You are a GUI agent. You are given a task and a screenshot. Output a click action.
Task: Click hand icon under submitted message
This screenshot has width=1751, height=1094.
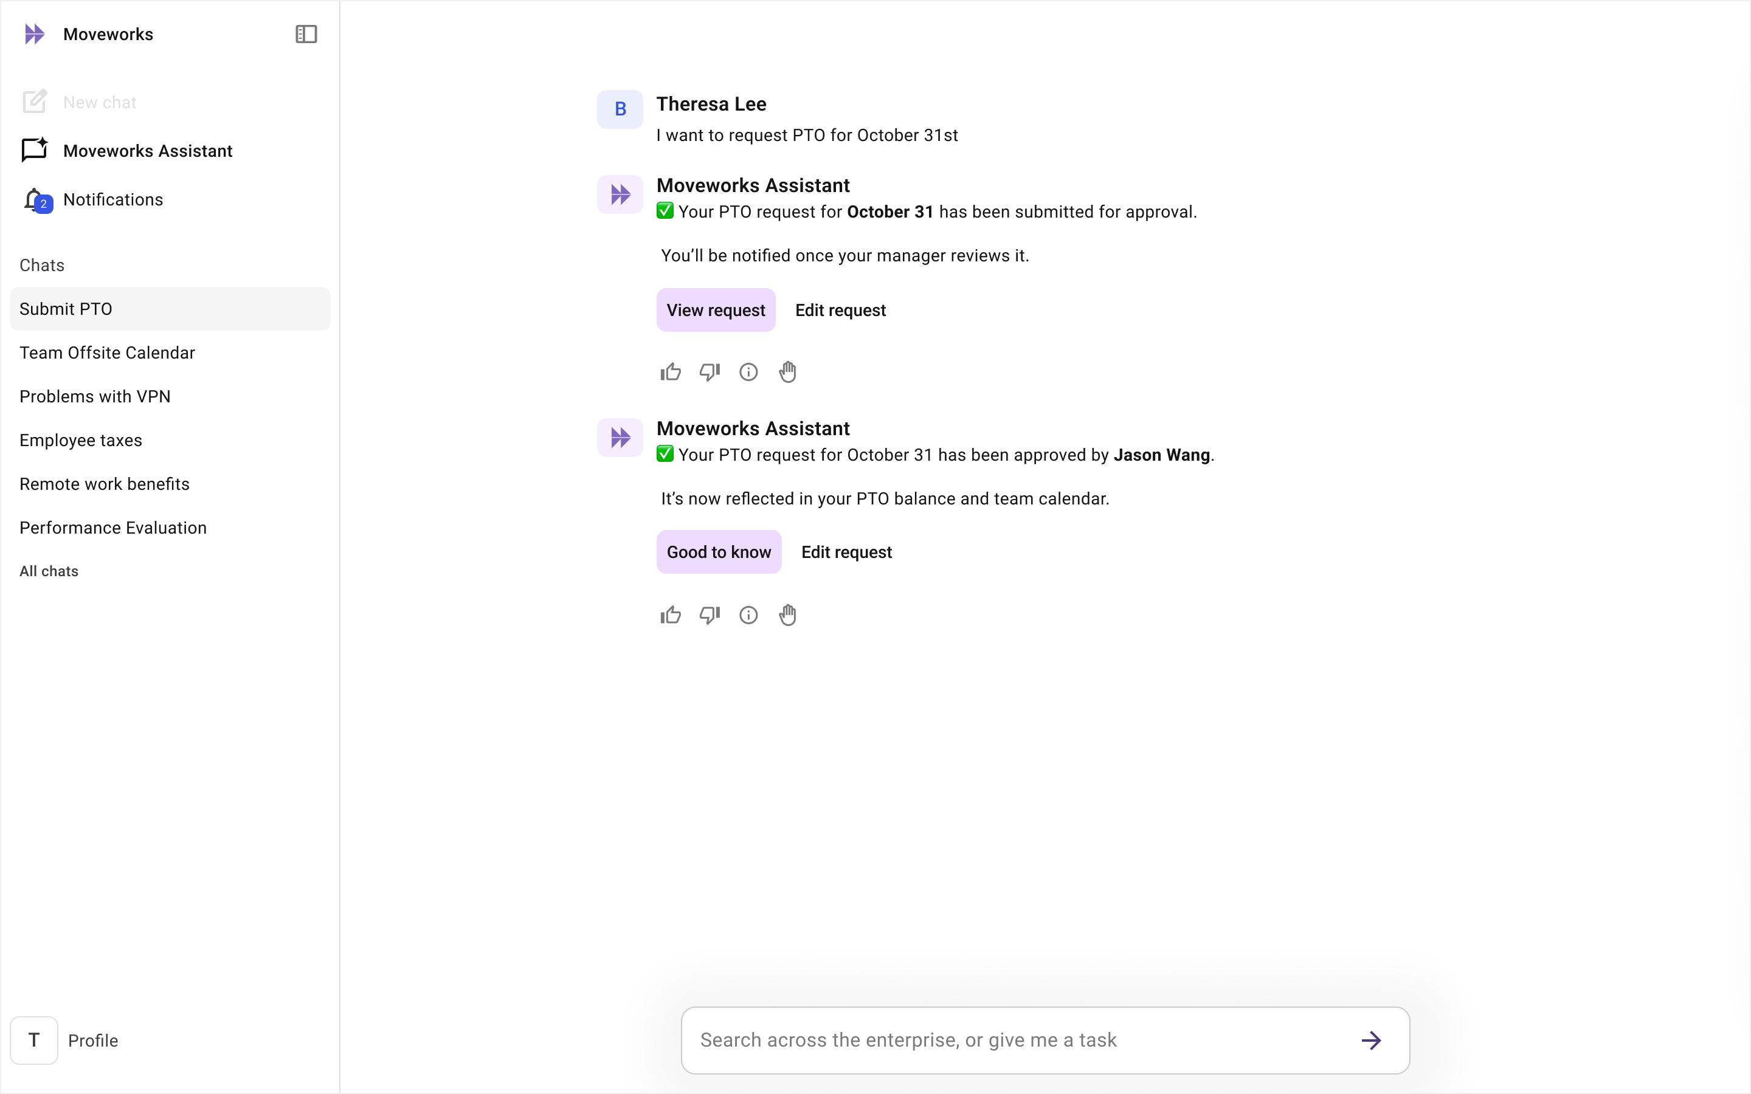point(787,372)
